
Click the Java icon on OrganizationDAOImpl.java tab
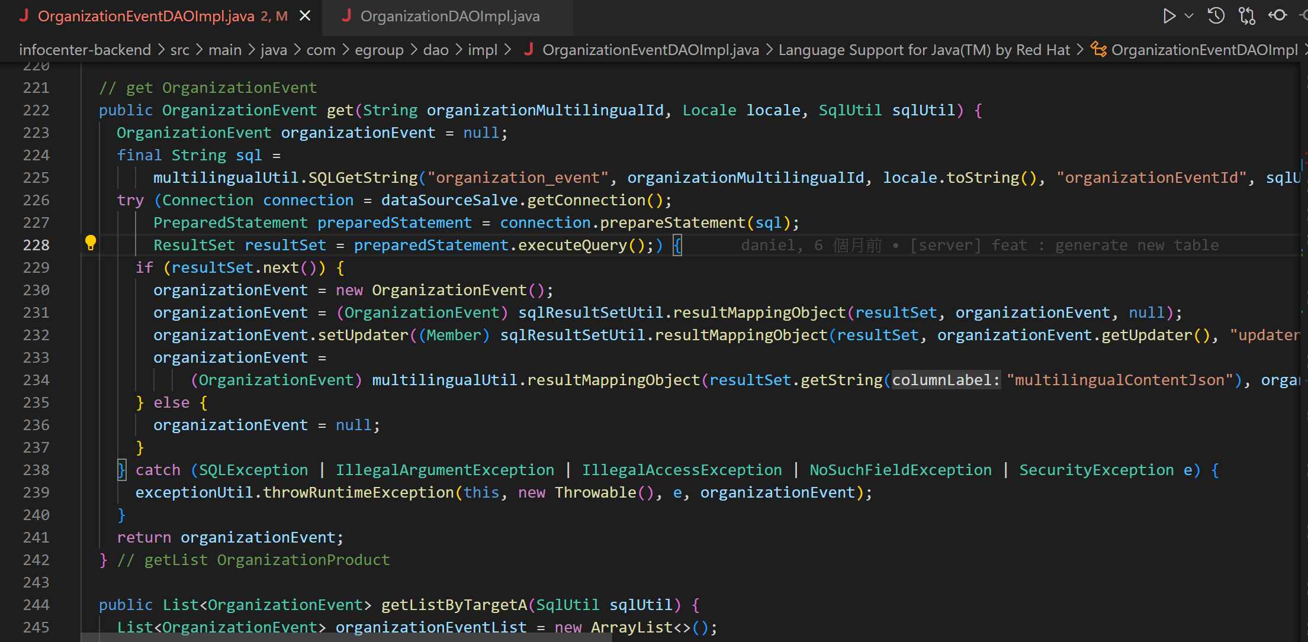pyautogui.click(x=346, y=16)
